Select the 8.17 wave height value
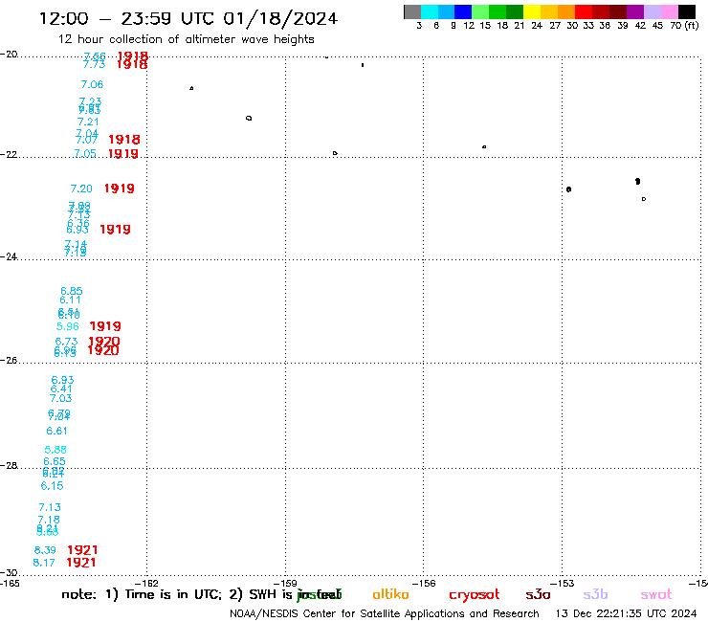The image size is (708, 622). click(x=44, y=563)
